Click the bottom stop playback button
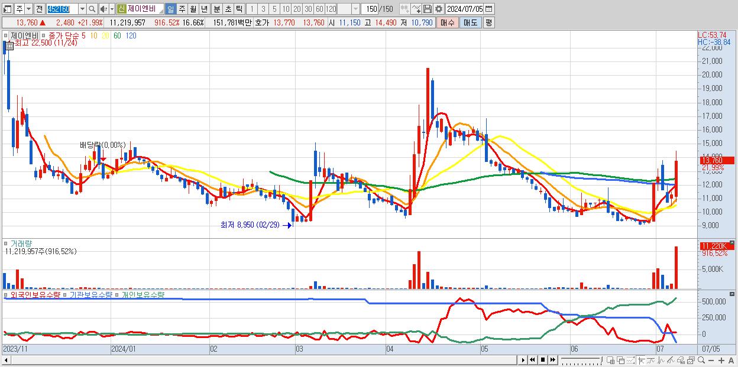Viewport: 738px width, 367px height. point(542,360)
